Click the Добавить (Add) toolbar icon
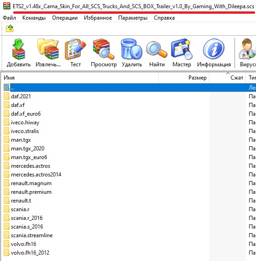256x261 pixels. click(x=18, y=49)
